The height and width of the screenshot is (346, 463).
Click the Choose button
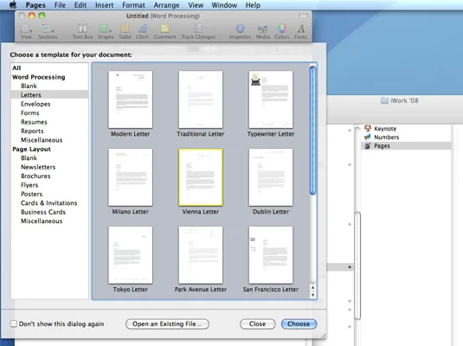click(x=299, y=324)
